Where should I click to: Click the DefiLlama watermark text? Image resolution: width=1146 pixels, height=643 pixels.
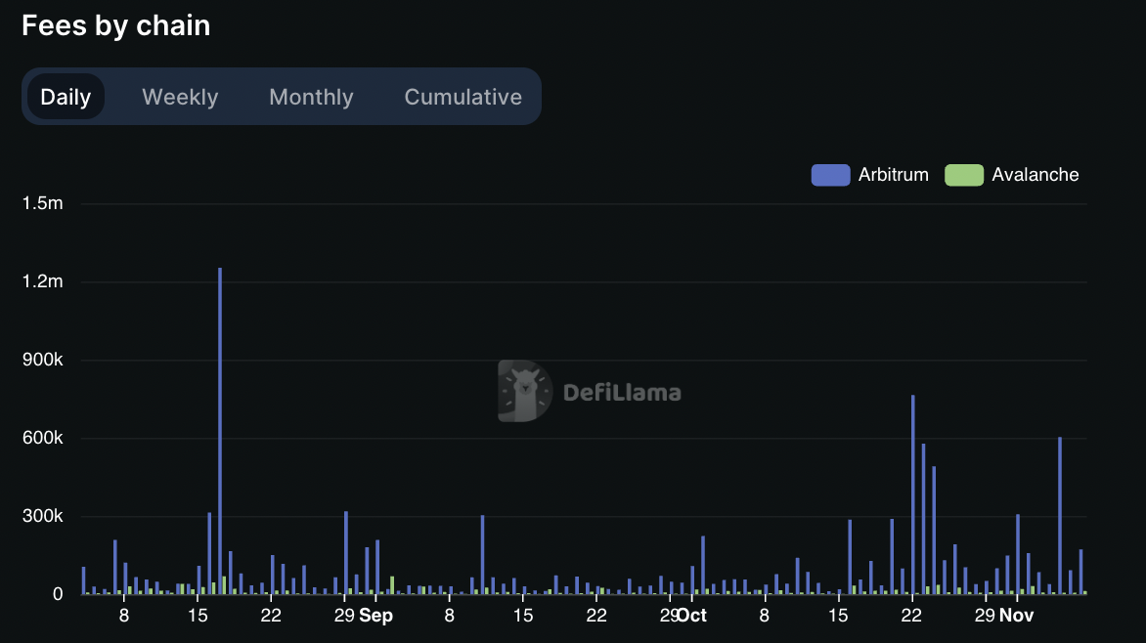click(x=622, y=393)
